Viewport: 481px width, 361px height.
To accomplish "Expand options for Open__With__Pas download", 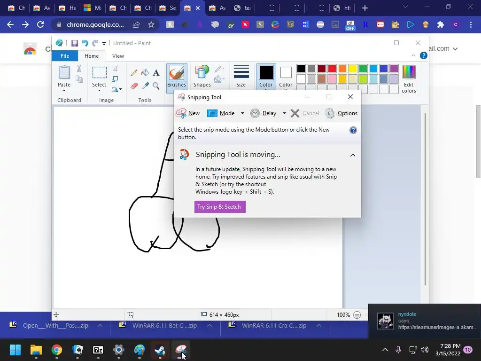I will click(100, 325).
